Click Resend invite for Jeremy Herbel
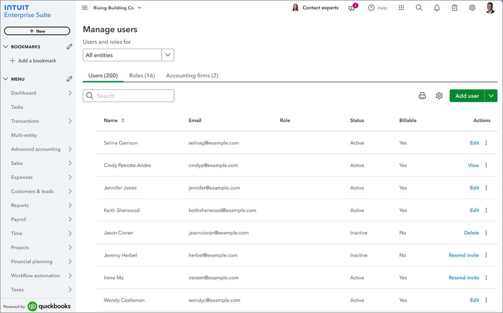Viewport: 503px width, 313px height. [463, 256]
